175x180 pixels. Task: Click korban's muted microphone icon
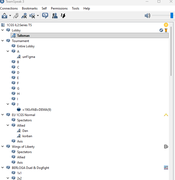[19, 136]
